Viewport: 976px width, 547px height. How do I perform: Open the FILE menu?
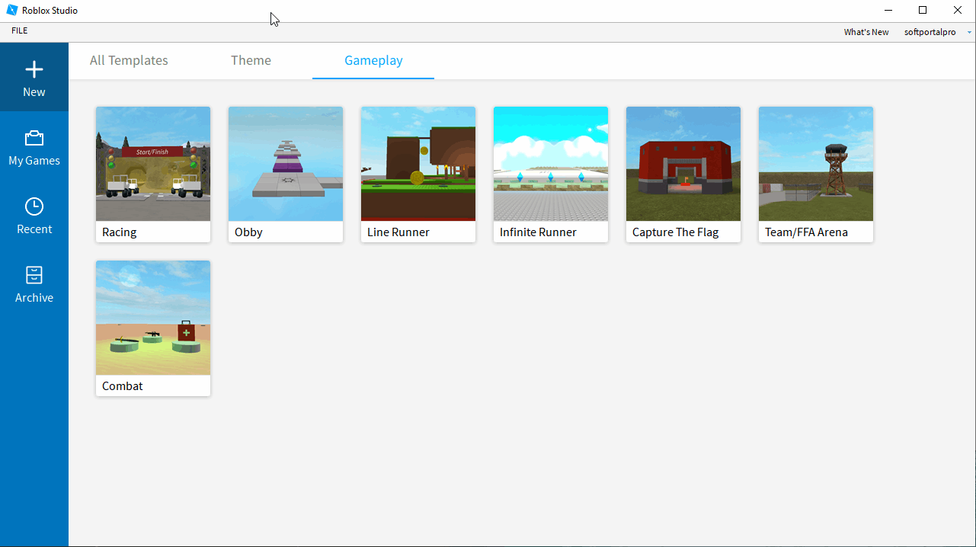point(19,31)
